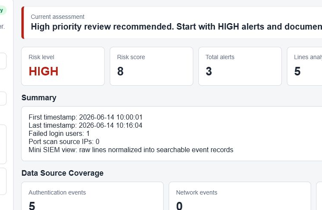
Task: Click the Summary section heading
Action: pos(39,98)
